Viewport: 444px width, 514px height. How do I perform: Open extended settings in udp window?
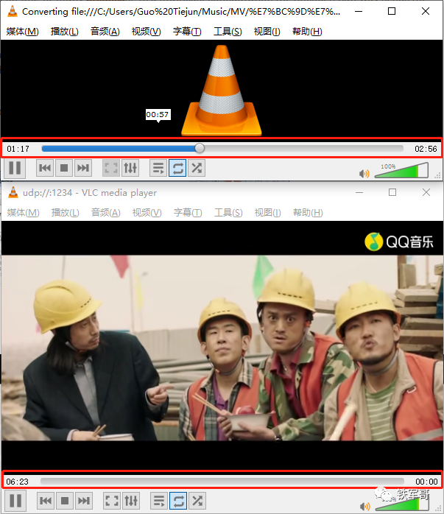point(131,501)
